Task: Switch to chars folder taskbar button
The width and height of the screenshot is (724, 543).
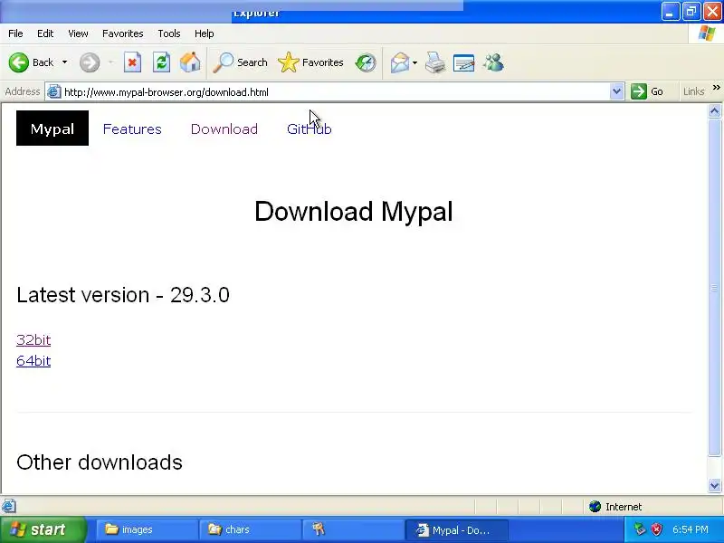Action: point(251,529)
